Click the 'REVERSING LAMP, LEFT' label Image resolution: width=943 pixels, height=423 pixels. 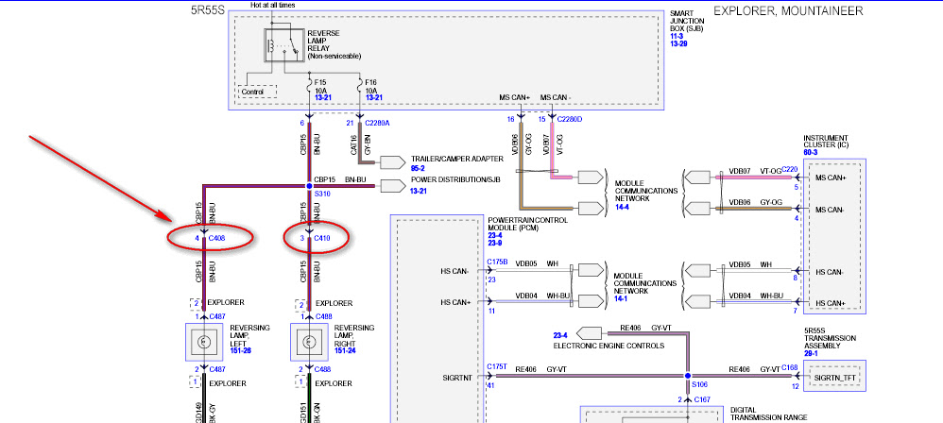249,335
